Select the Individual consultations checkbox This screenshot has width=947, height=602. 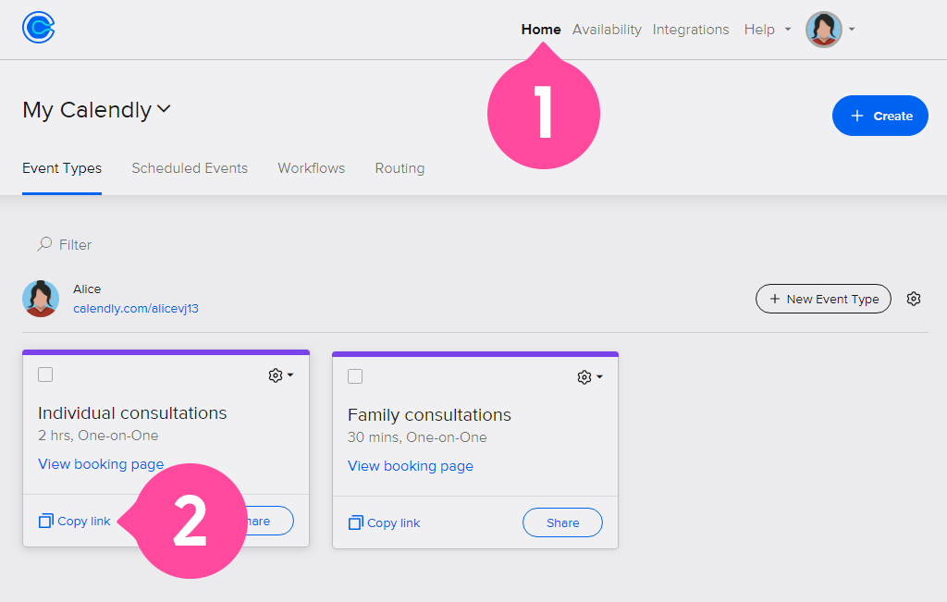coord(45,375)
